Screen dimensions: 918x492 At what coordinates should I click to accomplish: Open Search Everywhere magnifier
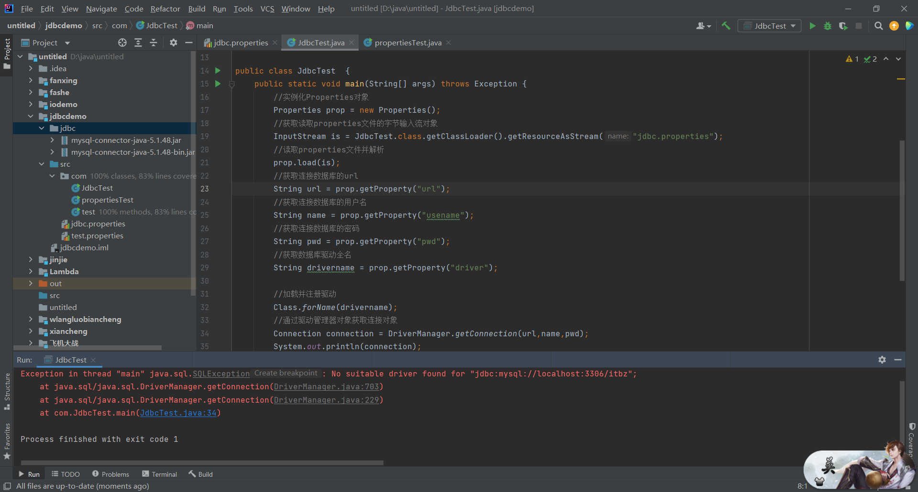click(878, 26)
